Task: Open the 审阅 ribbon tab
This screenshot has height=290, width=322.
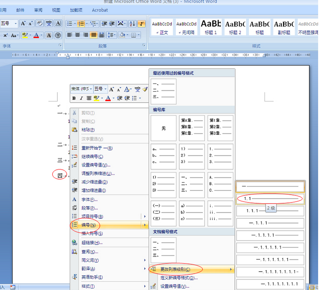Action: click(x=38, y=10)
